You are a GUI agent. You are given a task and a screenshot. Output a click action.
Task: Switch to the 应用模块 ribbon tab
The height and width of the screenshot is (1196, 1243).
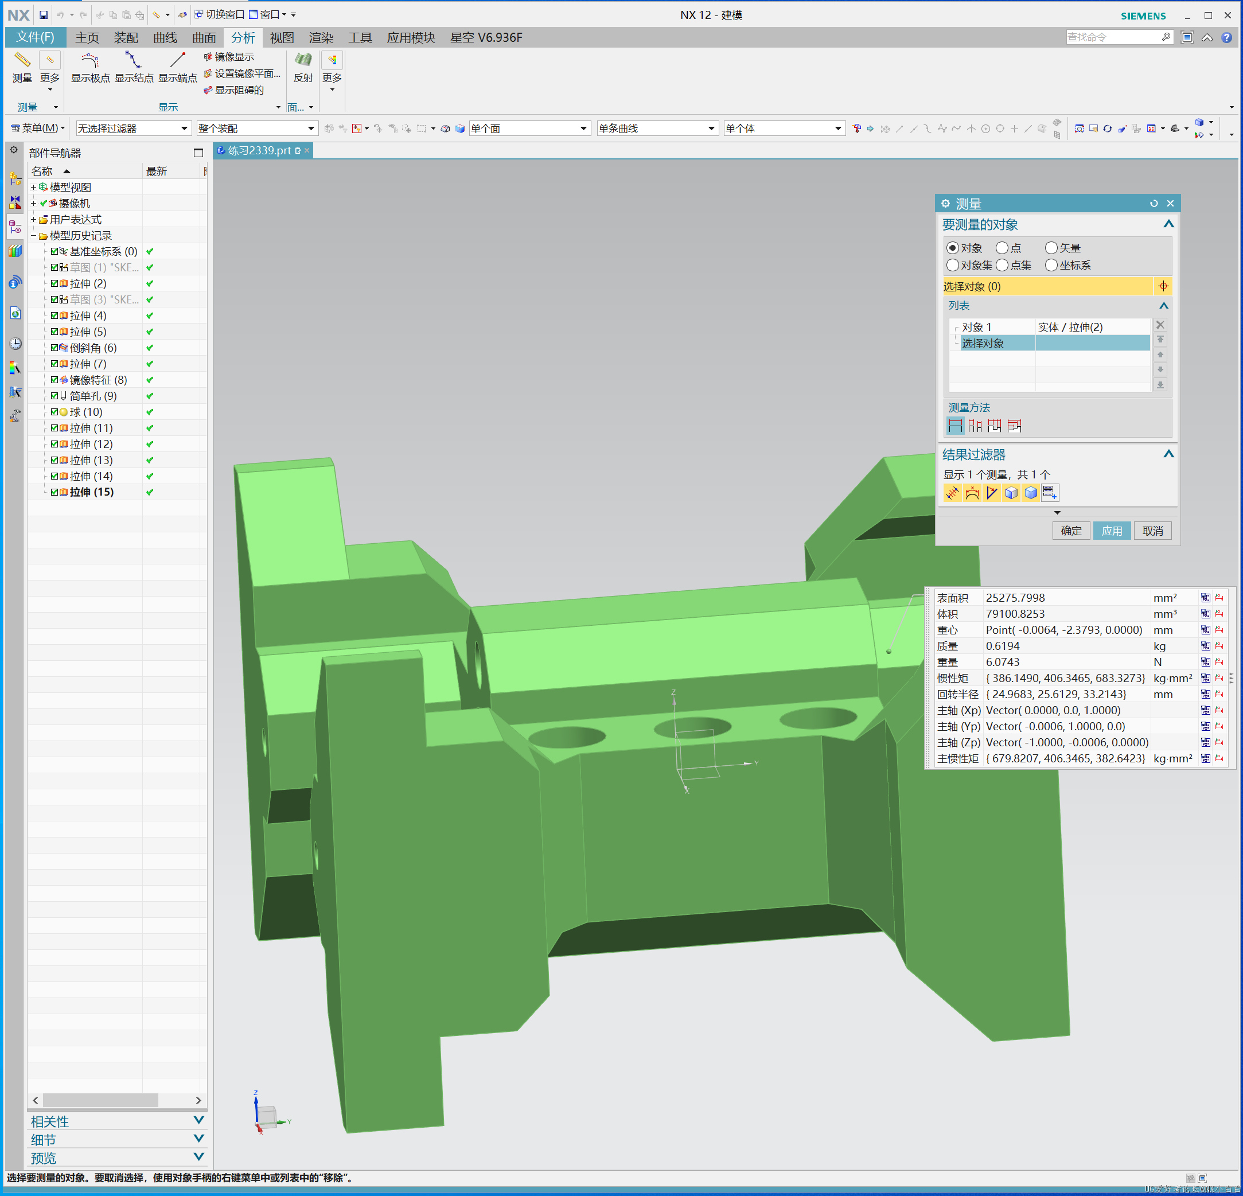coord(411,37)
